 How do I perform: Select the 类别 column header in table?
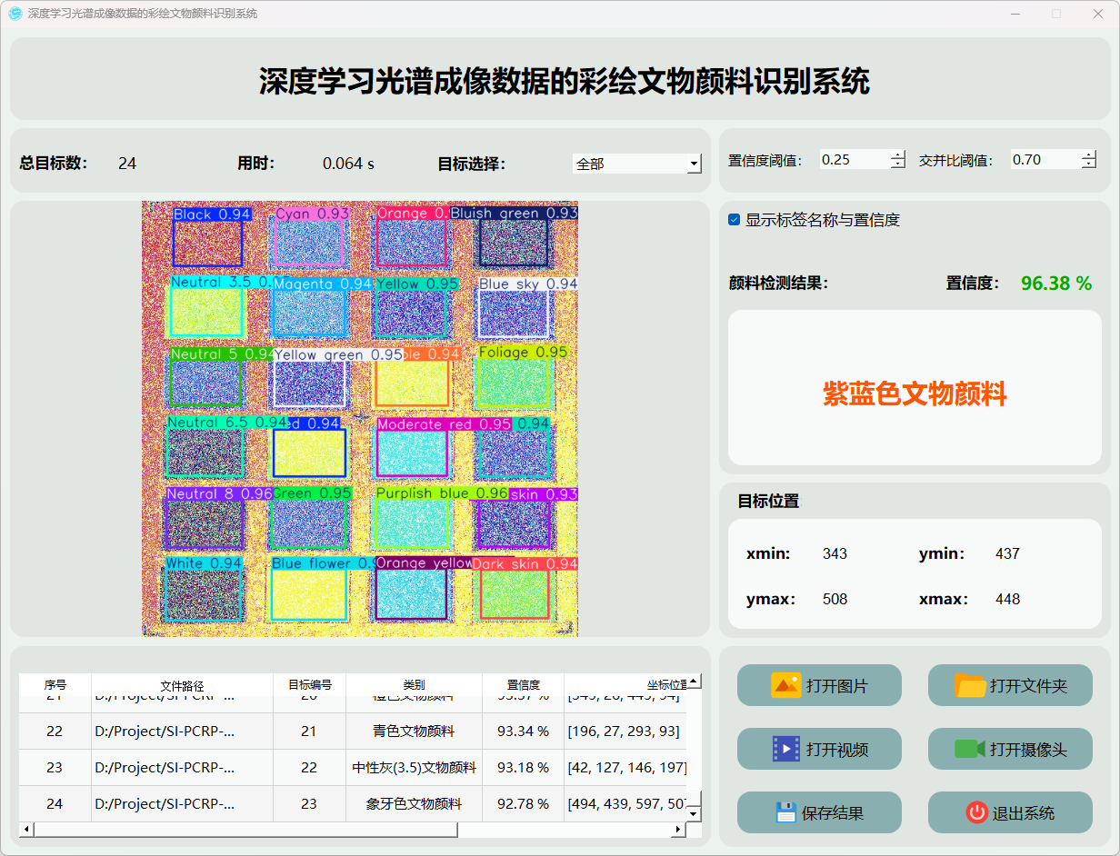coord(414,685)
